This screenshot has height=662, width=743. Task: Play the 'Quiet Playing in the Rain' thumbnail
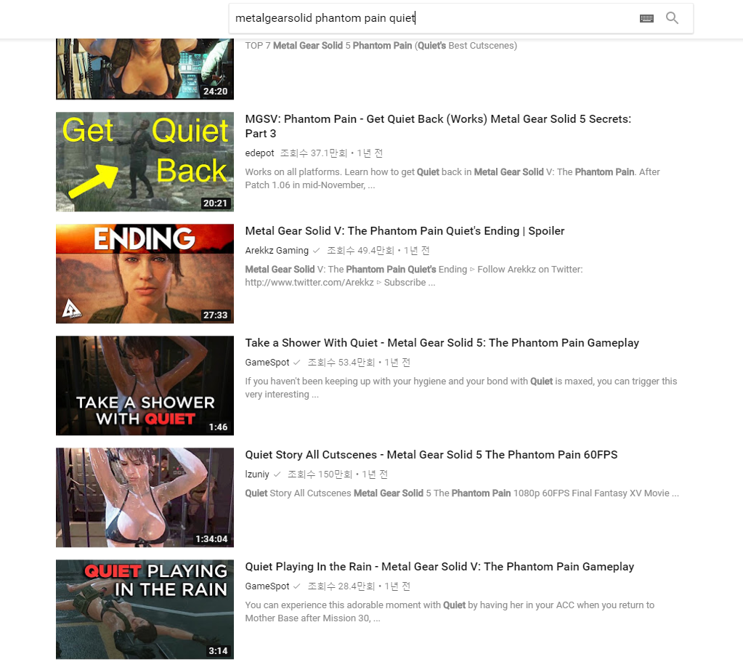tap(145, 610)
